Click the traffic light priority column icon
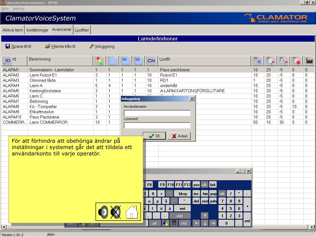This screenshot has height=237, width=316. (x=100, y=61)
